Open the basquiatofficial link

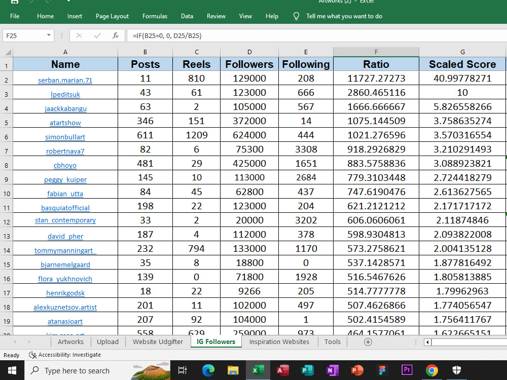click(65, 208)
